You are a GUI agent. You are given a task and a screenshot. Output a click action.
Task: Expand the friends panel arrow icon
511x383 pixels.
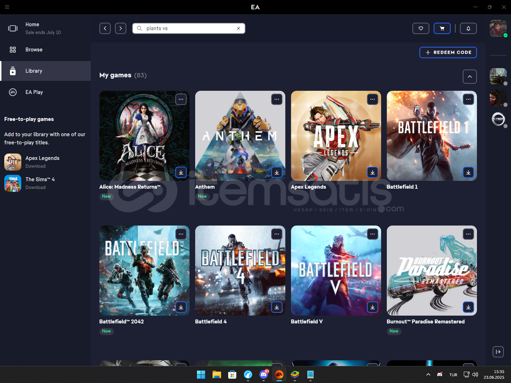click(x=498, y=352)
